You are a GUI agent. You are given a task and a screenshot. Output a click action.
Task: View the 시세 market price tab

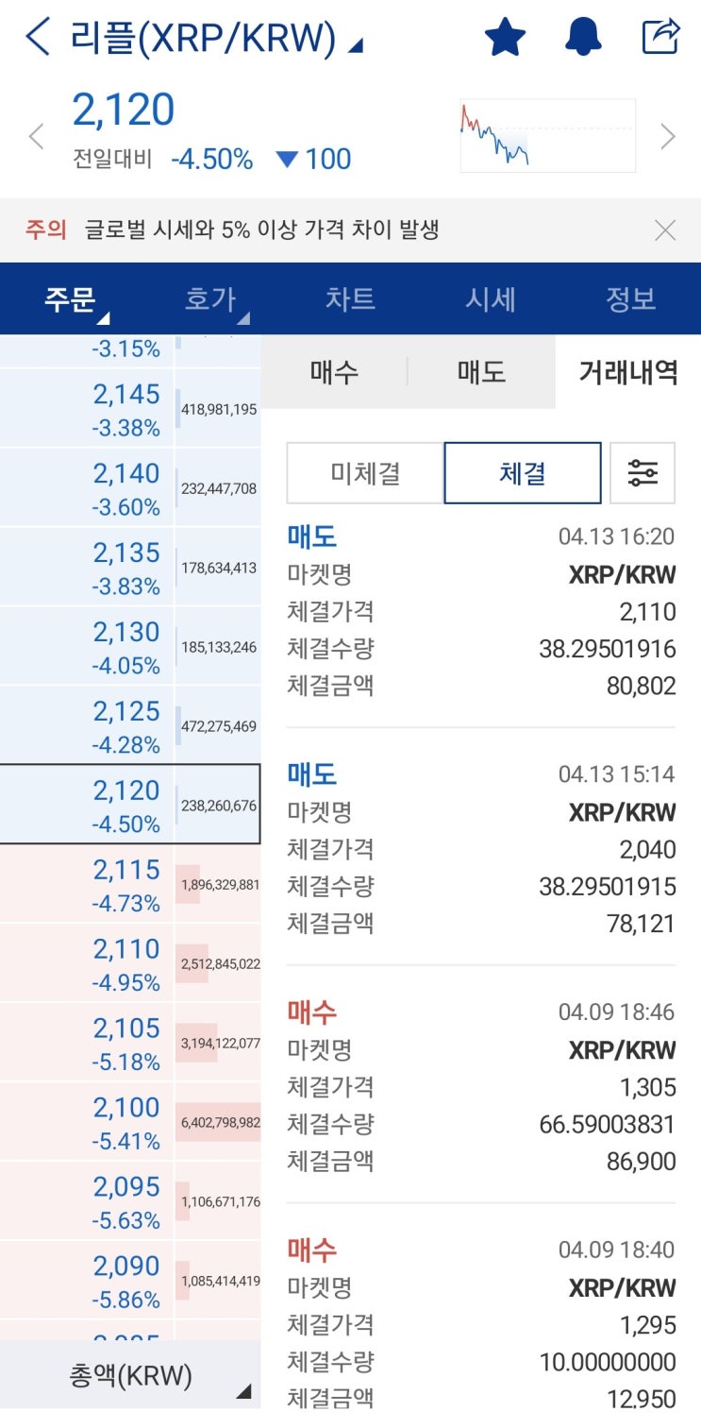coord(491,298)
